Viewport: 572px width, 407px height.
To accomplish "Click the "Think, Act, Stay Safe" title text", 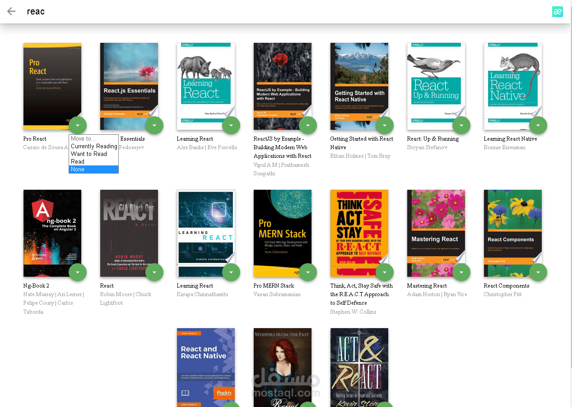I will coord(362,294).
